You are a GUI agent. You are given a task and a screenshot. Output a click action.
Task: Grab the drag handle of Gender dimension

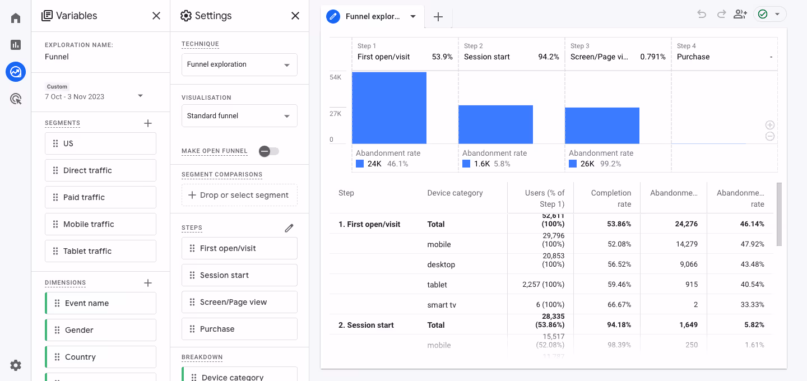coord(57,330)
